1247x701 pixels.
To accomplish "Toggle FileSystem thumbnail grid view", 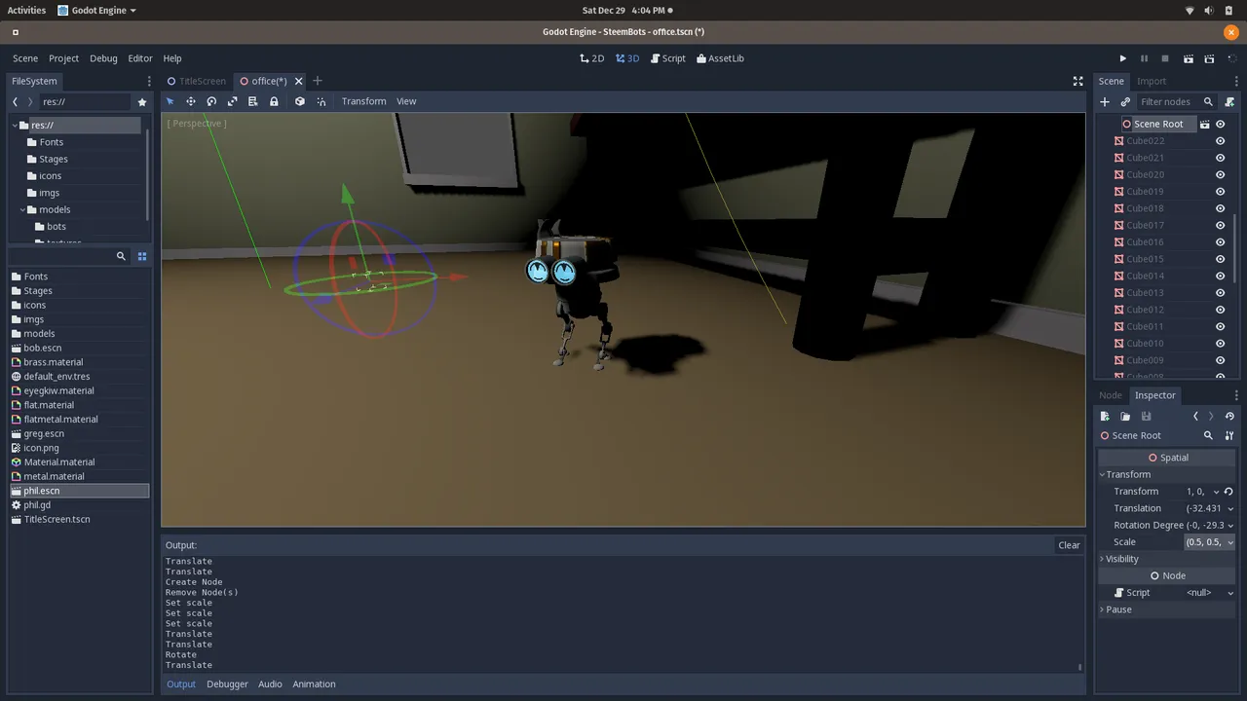I will [x=142, y=256].
